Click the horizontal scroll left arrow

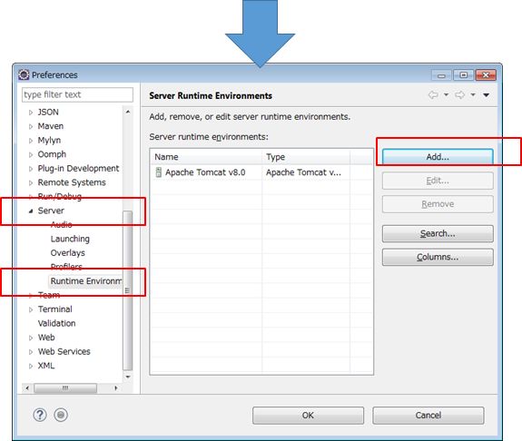click(x=27, y=388)
